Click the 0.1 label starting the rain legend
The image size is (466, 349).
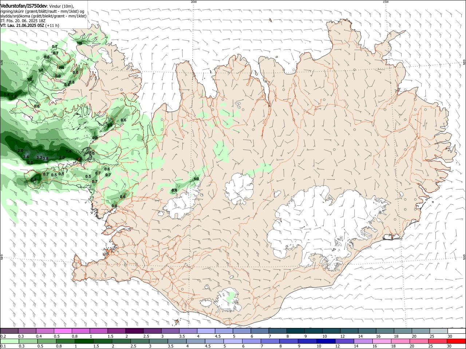3,346
